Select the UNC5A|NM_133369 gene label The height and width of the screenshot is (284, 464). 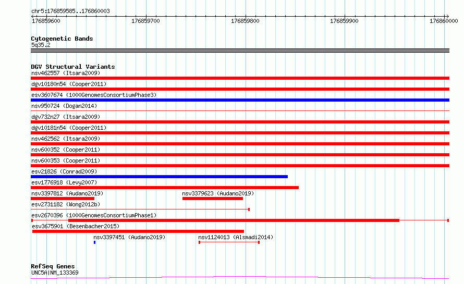[55, 273]
